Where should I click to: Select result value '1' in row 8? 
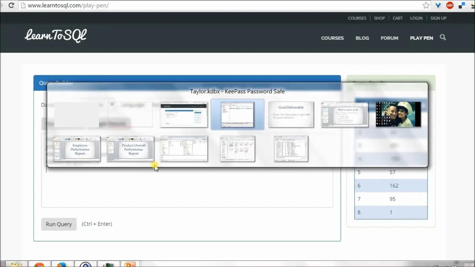tap(391, 212)
